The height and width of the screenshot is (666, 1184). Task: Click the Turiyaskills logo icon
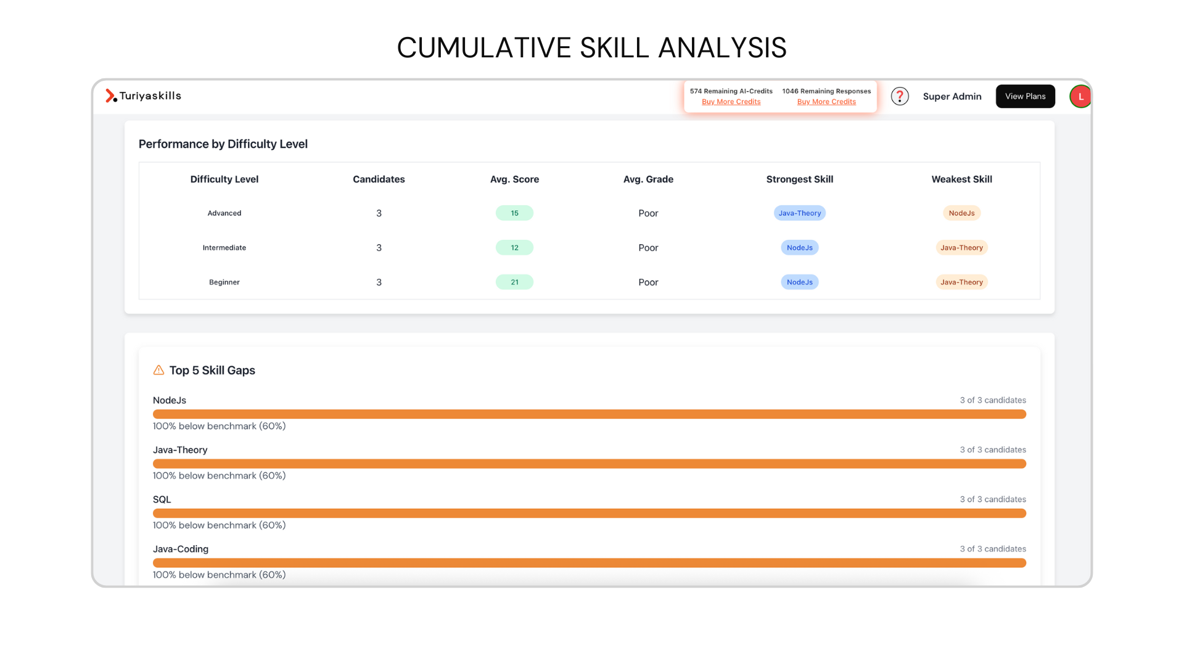coord(110,96)
